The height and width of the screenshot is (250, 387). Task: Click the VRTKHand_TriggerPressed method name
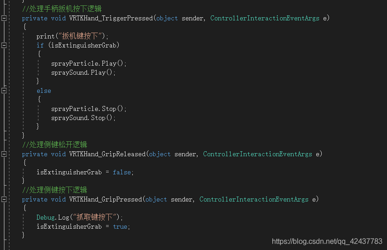tap(111, 18)
